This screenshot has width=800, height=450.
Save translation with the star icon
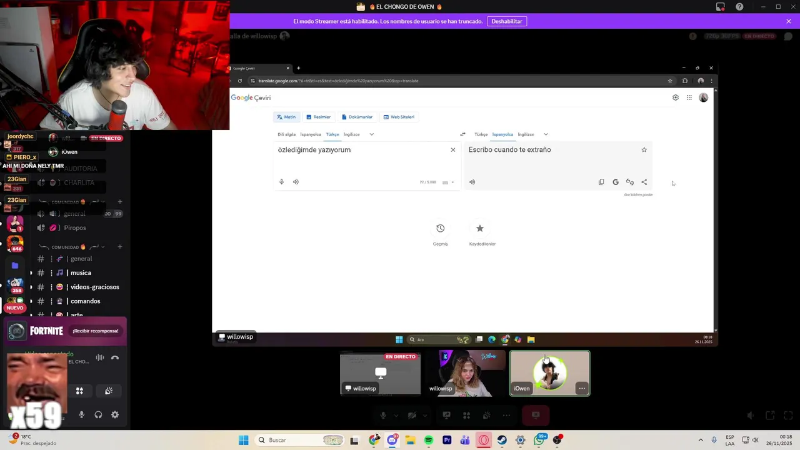tap(644, 149)
